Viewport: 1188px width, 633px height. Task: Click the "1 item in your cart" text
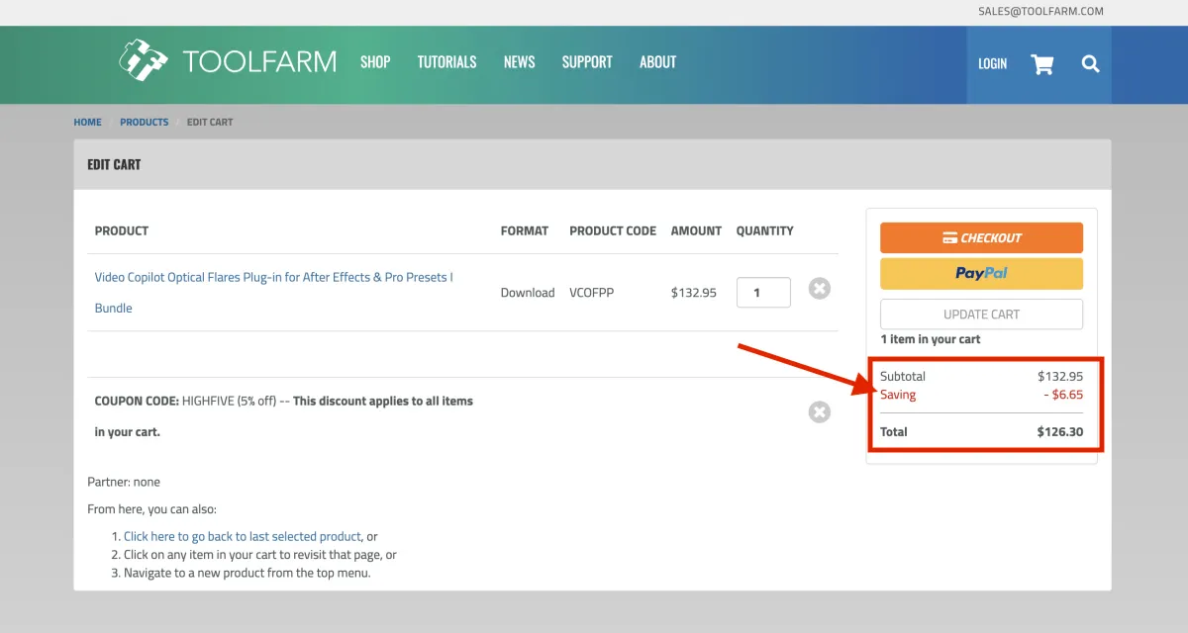[x=931, y=339]
